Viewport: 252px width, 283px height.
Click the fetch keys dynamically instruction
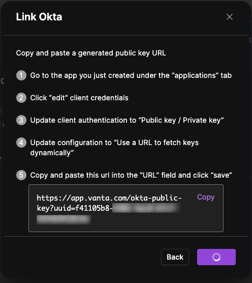tap(114, 148)
